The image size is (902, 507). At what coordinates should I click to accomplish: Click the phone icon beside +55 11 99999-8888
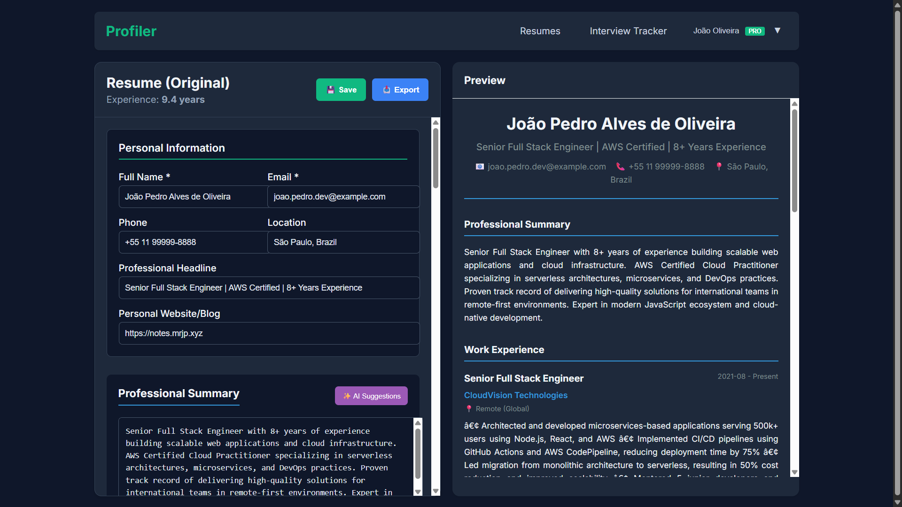620,167
